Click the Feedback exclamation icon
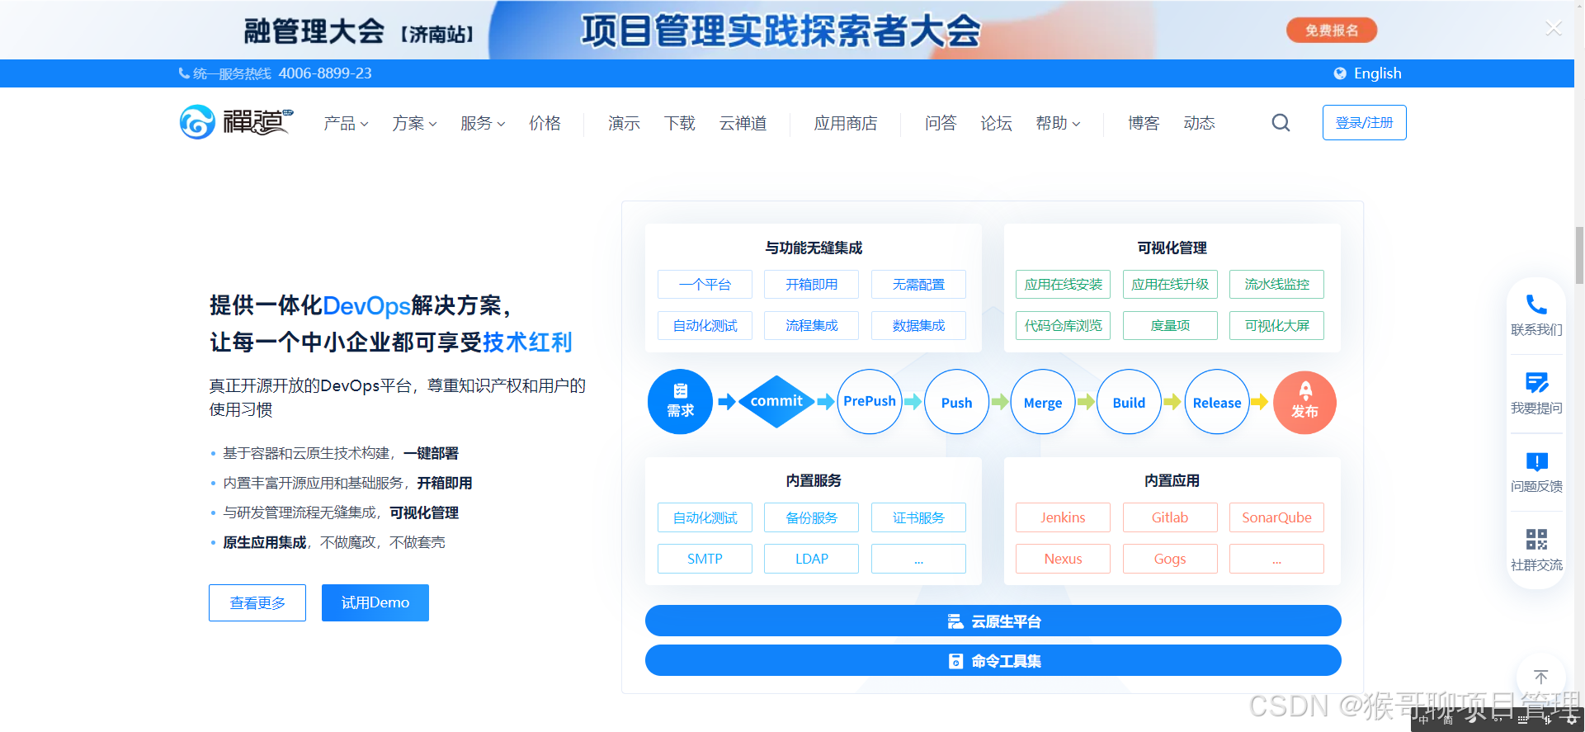Viewport: 1585px width, 732px height. pos(1536,461)
